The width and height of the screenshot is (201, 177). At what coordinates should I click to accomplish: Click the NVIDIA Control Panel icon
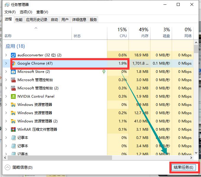click(13, 96)
